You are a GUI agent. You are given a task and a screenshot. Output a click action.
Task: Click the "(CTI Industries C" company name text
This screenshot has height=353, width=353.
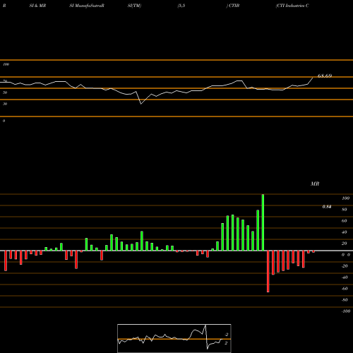[292, 6]
